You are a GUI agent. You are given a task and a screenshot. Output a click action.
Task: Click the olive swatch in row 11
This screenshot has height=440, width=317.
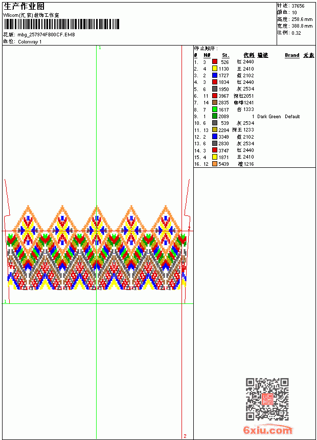[215, 129]
